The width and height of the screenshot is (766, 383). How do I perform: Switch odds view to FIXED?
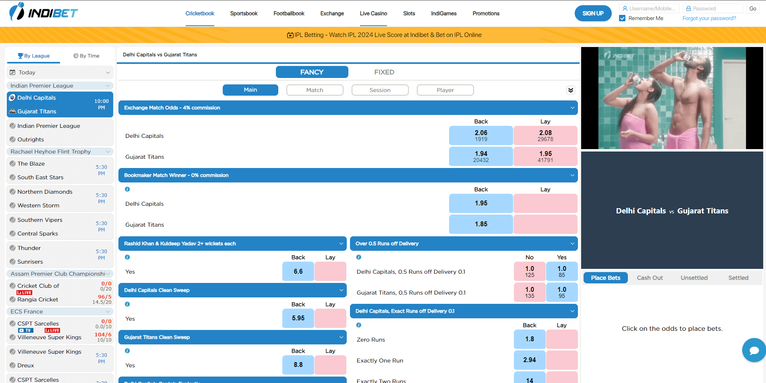tap(384, 72)
